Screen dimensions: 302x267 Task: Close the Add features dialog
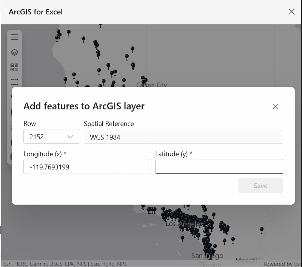[275, 106]
